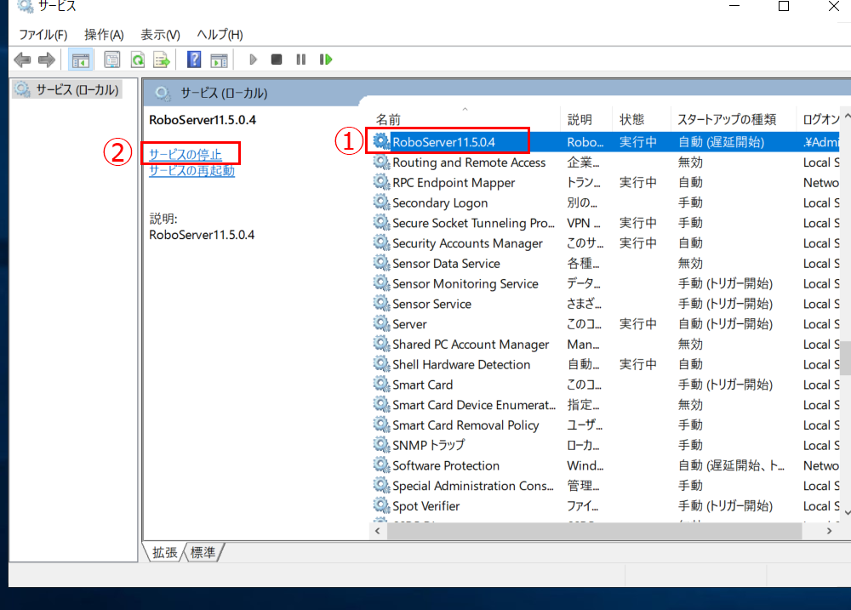This screenshot has height=610, width=851.
Task: Click the 無効 startup type of Sensor Data Service
Action: [x=690, y=263]
